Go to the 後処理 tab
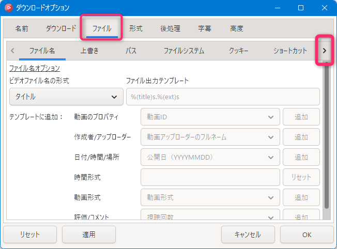337x249 pixels. pyautogui.click(x=170, y=29)
